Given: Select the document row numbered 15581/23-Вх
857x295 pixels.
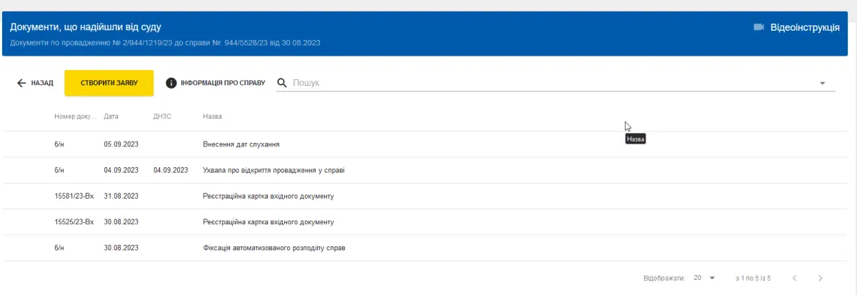Looking at the screenshot, I should (x=74, y=196).
